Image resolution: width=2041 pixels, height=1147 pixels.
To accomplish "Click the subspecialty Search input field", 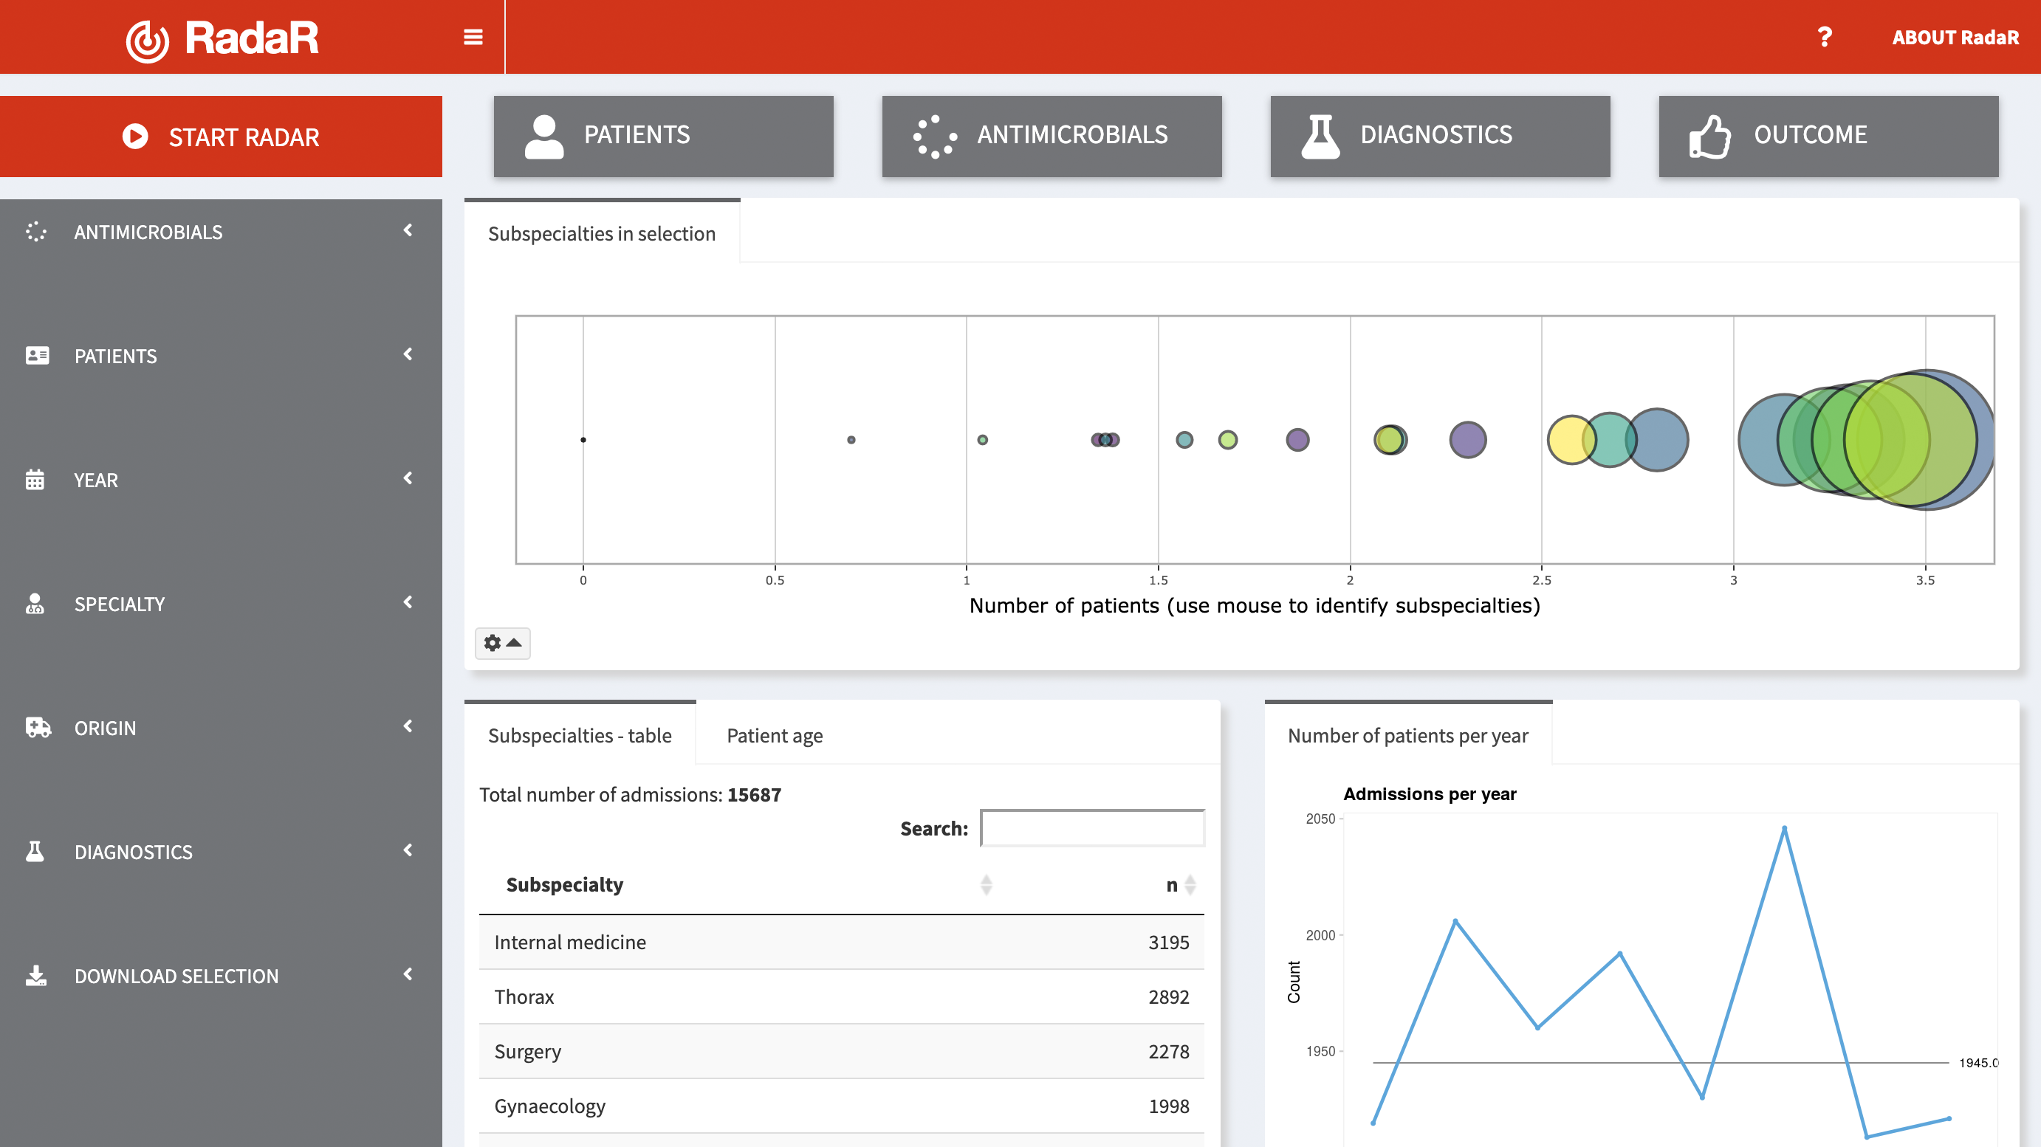I will click(1092, 827).
